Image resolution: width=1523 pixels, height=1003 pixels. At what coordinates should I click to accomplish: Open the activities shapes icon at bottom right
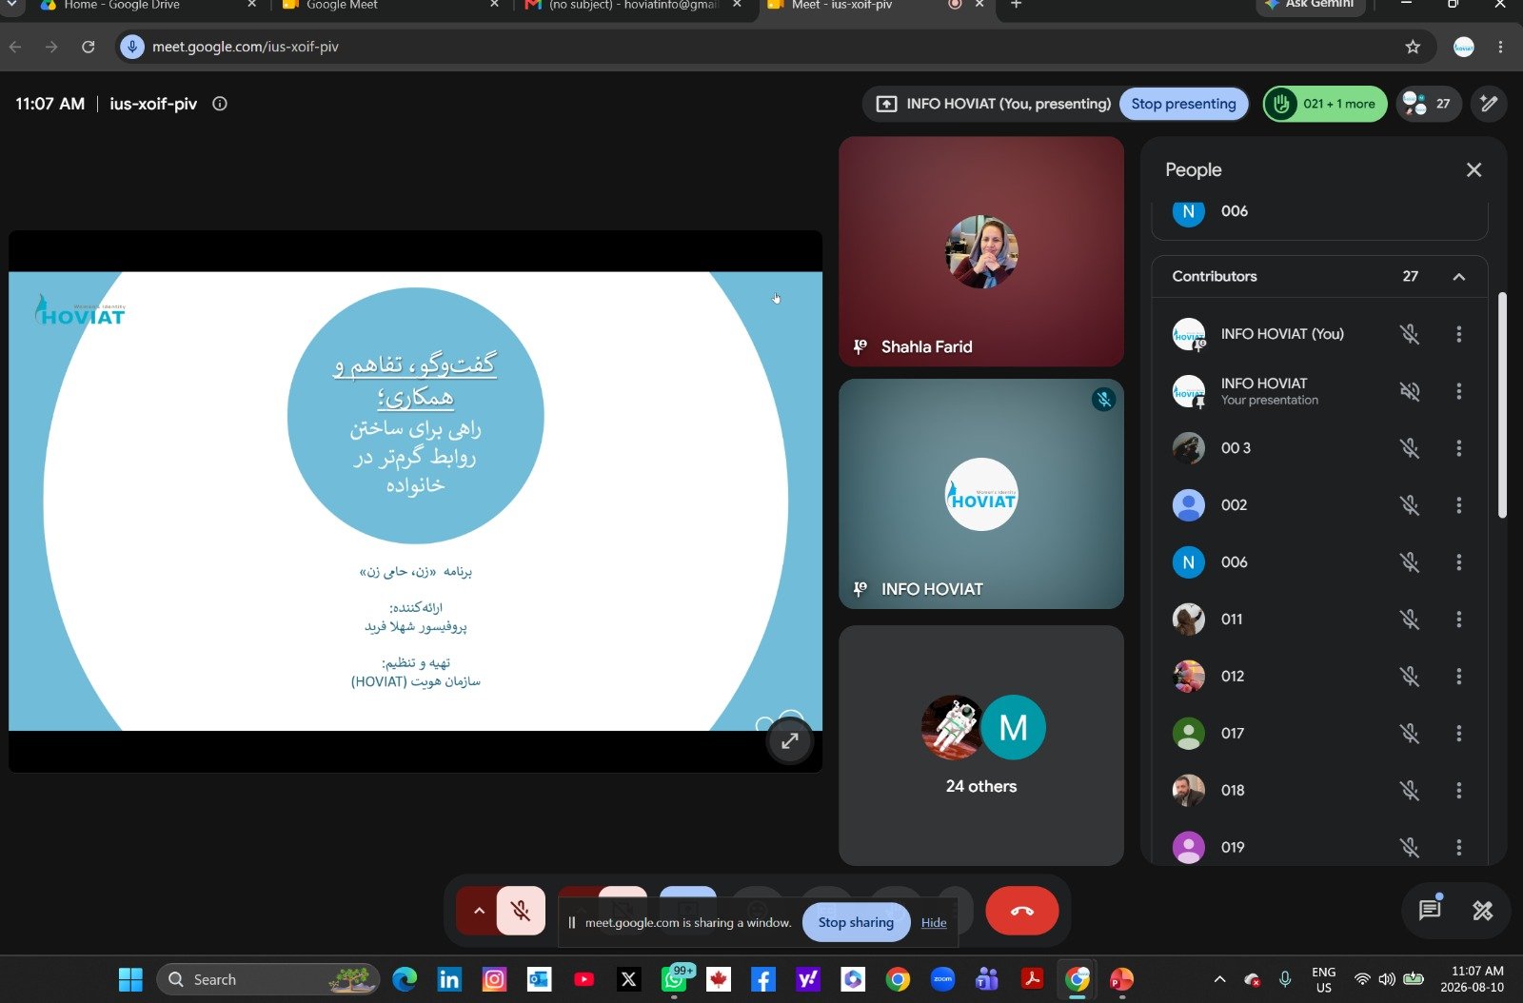point(1483,911)
